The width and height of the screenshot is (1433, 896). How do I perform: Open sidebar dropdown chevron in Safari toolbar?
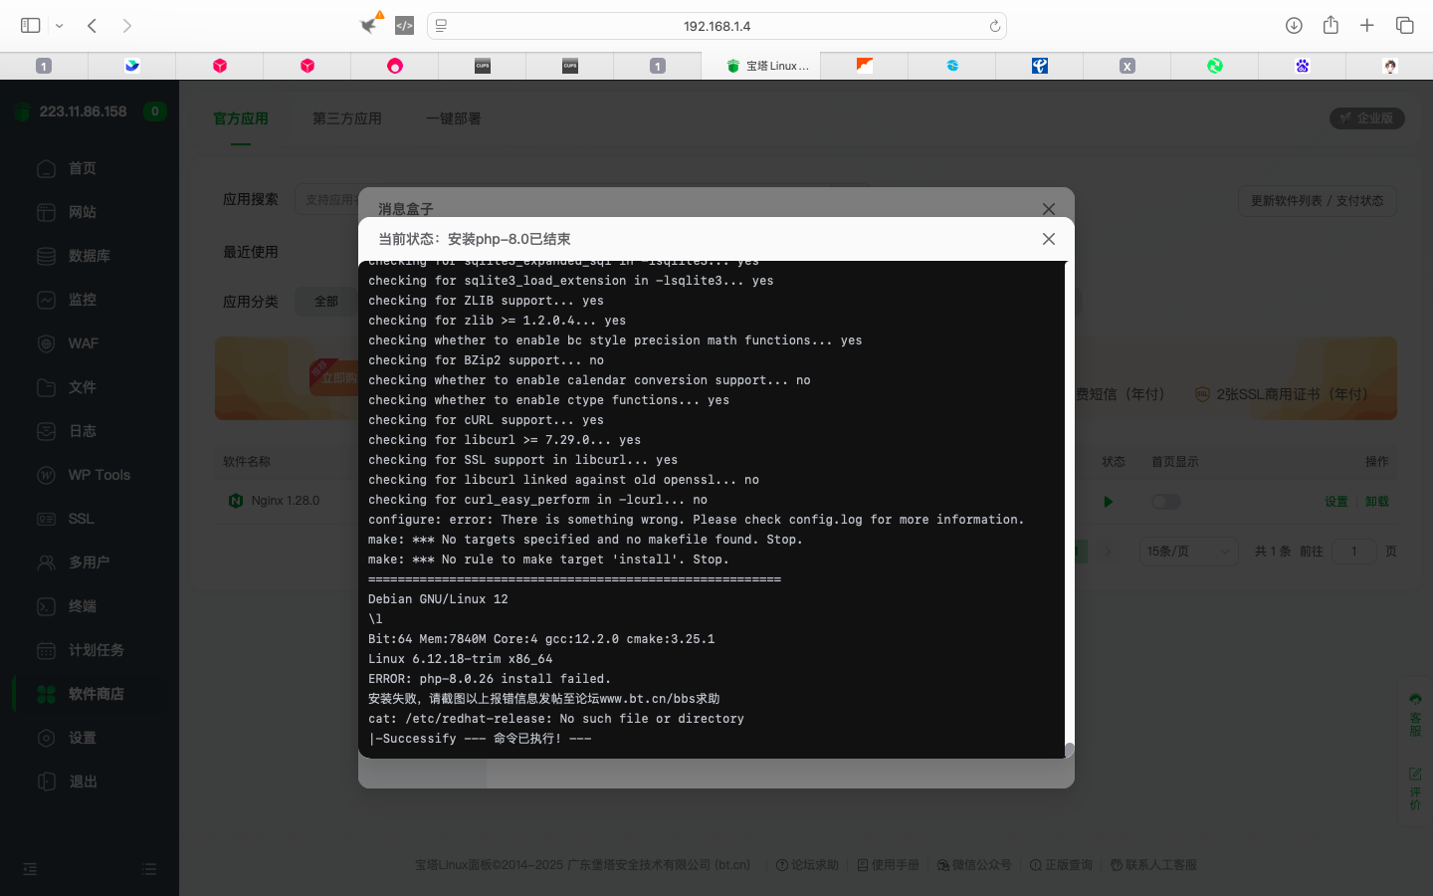point(60,26)
